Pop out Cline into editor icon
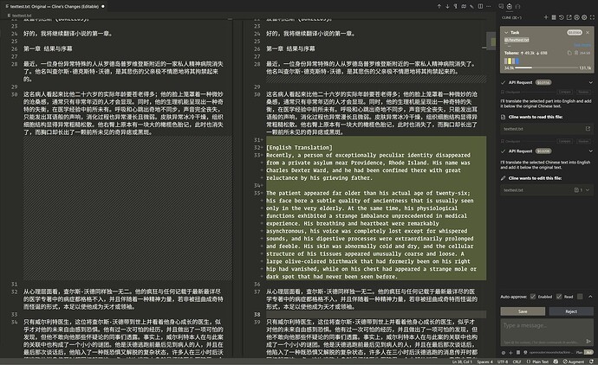 pos(569,17)
